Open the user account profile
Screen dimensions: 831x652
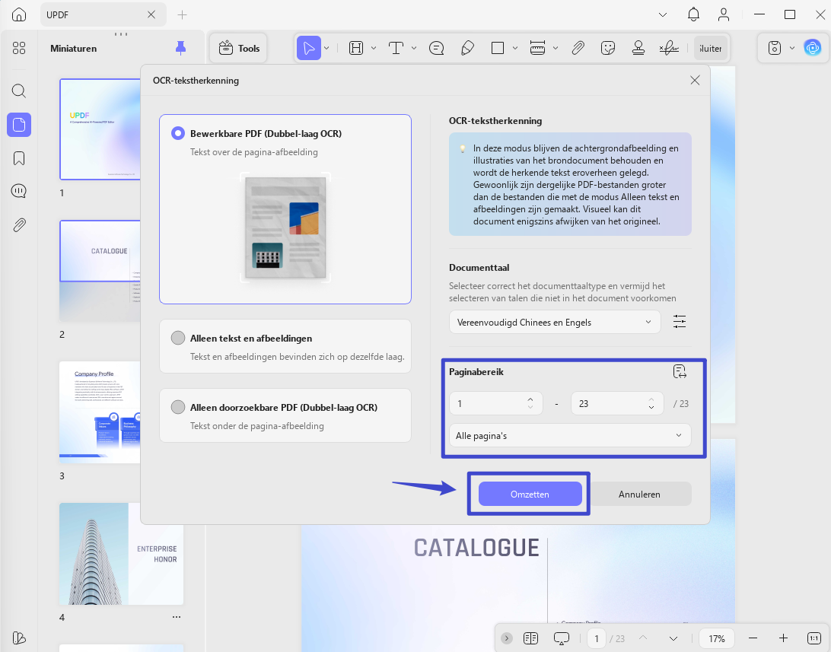pyautogui.click(x=724, y=14)
